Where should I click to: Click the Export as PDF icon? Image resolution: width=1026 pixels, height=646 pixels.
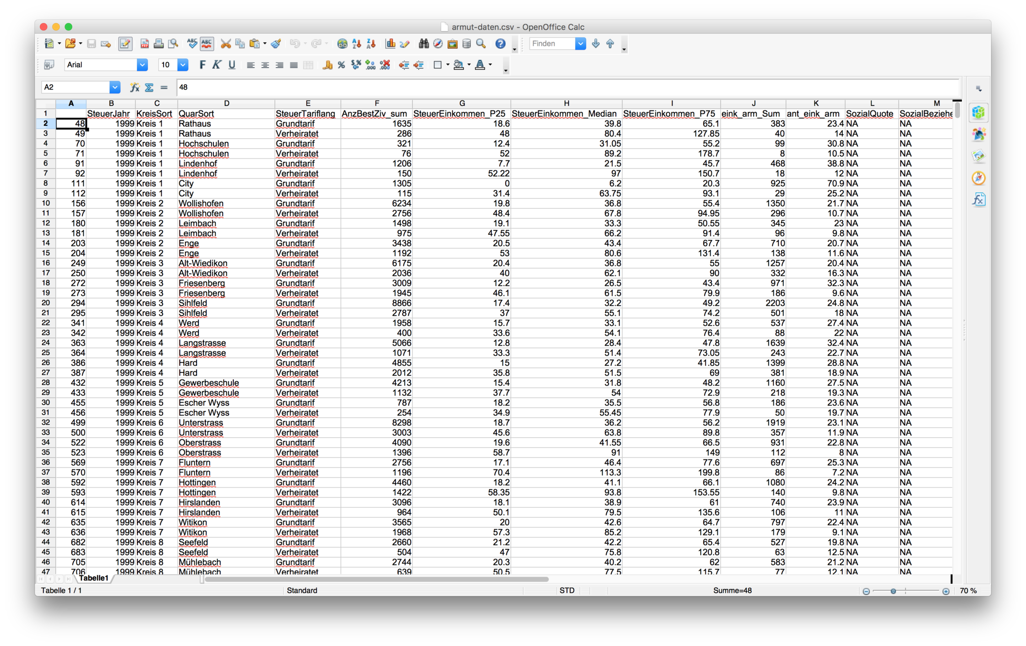(144, 44)
